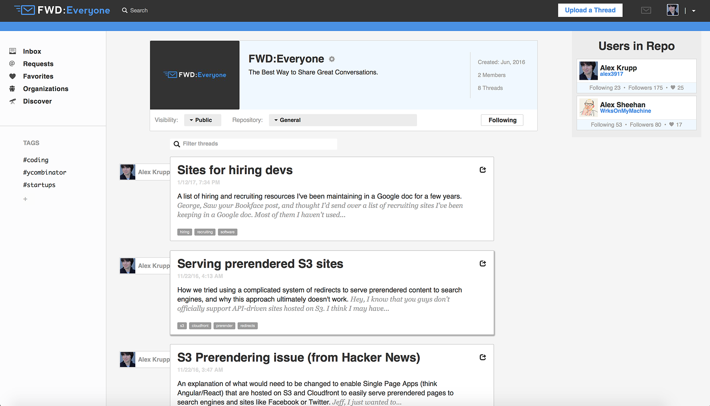Click the 's3' tag chip
This screenshot has width=710, height=406.
point(182,326)
